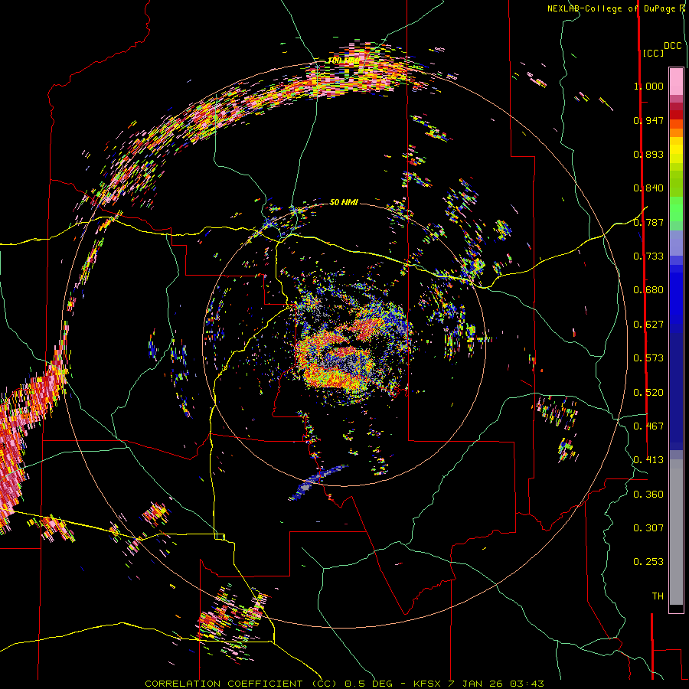Select the 0.520 legend value

click(648, 393)
